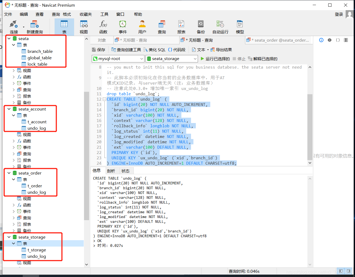This screenshot has width=355, height=277.
Task: Open the Text (文本) dropdown
Action: click(200, 50)
